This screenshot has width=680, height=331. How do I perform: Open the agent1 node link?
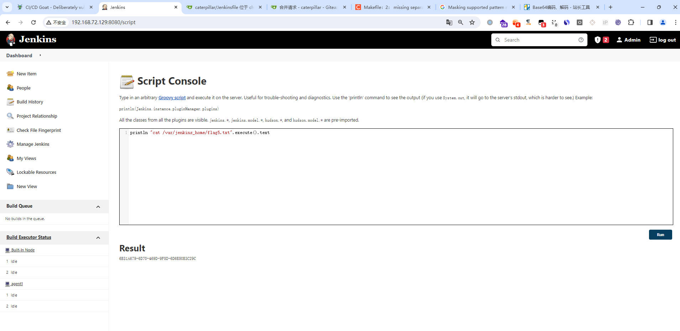(x=17, y=284)
